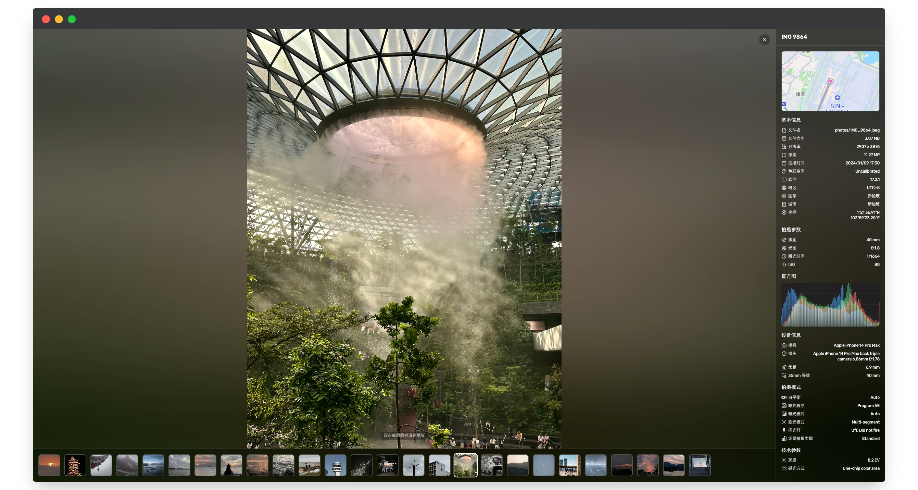This screenshot has height=490, width=918.
Task: Click the red location pin on the map
Action: click(x=831, y=81)
